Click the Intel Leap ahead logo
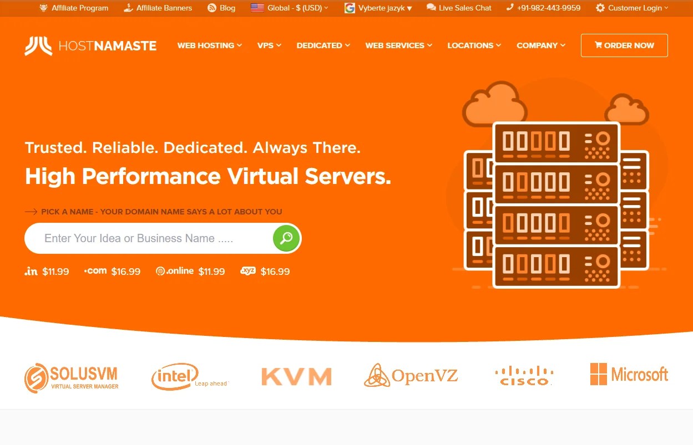693x445 pixels. [190, 376]
